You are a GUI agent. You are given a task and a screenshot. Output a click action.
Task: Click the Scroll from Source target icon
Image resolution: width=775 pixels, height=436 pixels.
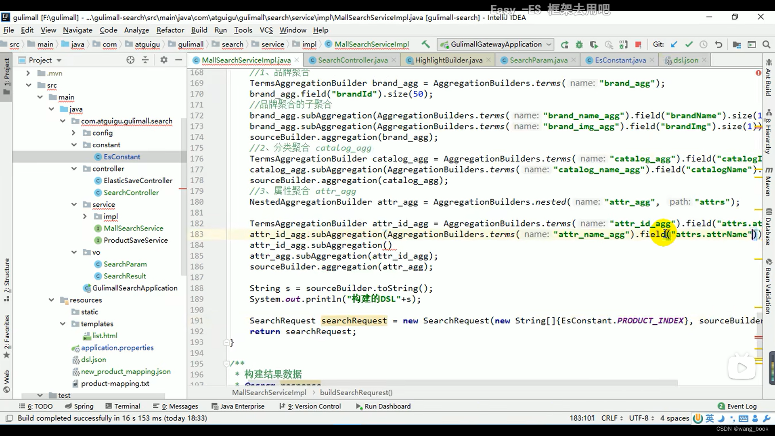(x=130, y=60)
